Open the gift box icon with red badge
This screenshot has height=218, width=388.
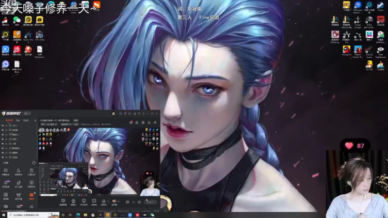131,123
